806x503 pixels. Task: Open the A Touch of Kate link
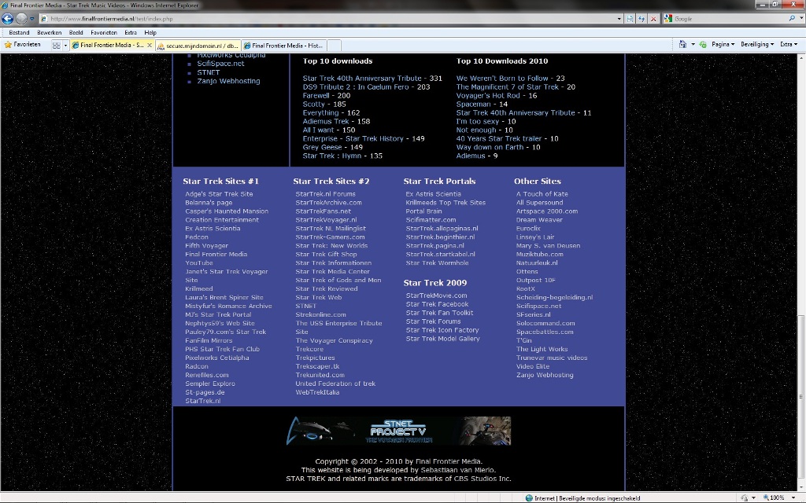542,194
